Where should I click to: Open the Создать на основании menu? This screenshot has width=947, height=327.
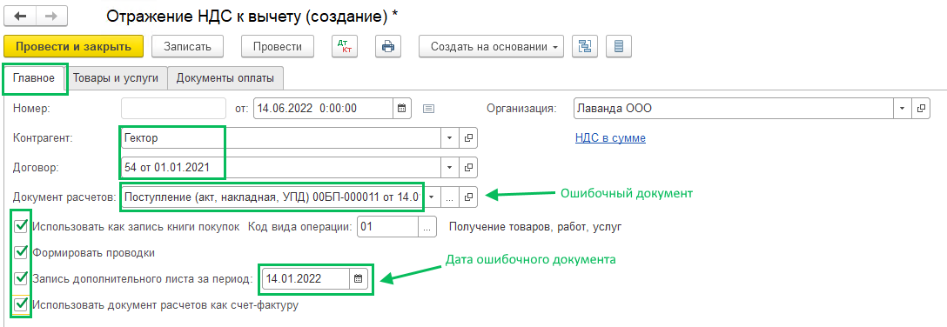(491, 46)
